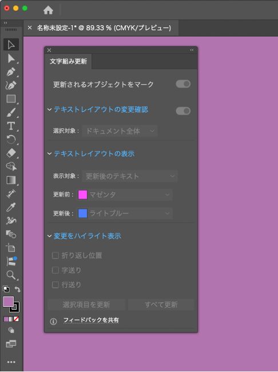Select the Rotate tool

click(x=11, y=140)
